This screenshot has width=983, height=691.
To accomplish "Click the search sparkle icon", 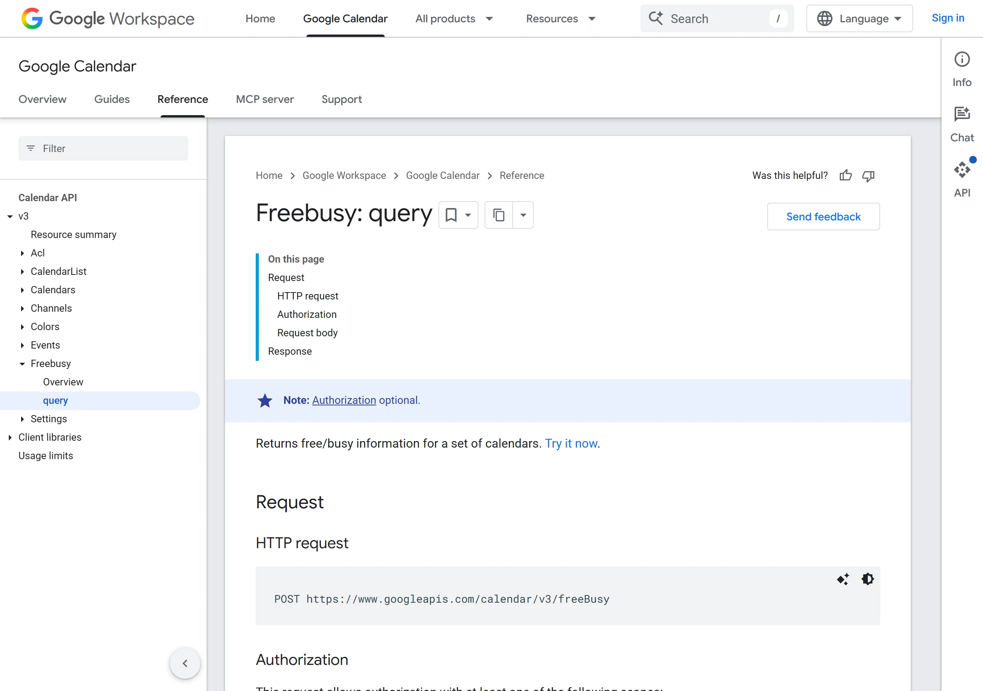I will pyautogui.click(x=655, y=18).
